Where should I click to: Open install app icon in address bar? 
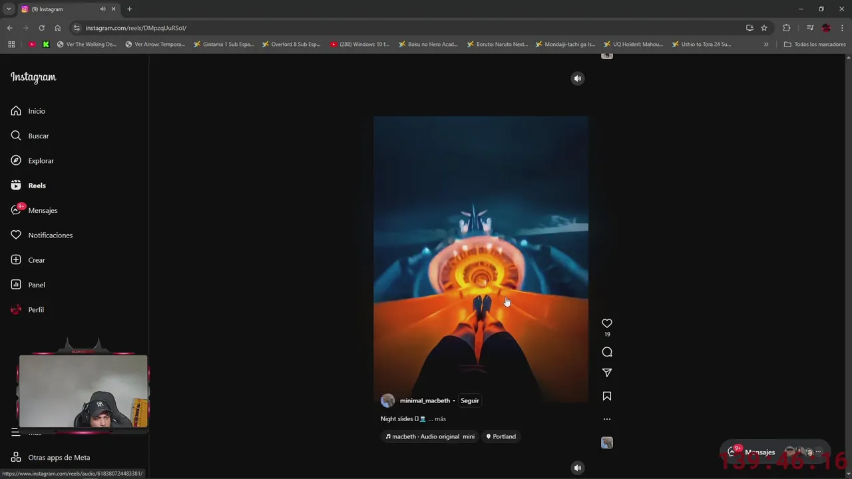click(x=749, y=28)
